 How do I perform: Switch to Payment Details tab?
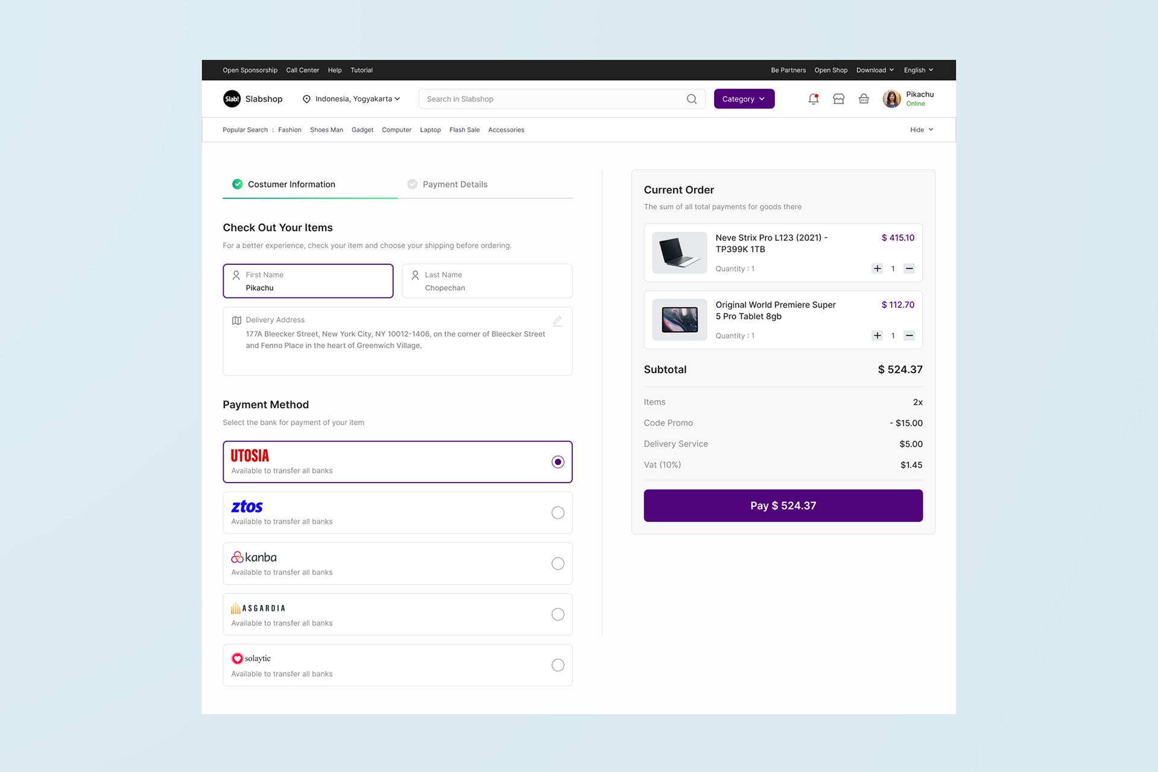pyautogui.click(x=455, y=185)
